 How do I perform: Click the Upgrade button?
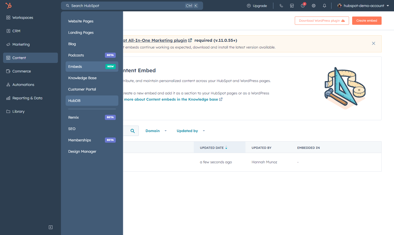pyautogui.click(x=257, y=6)
